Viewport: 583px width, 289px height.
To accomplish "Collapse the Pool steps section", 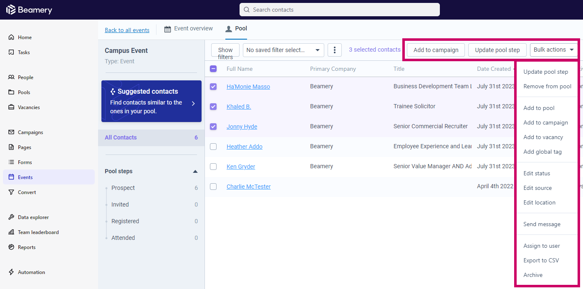I will [x=195, y=172].
